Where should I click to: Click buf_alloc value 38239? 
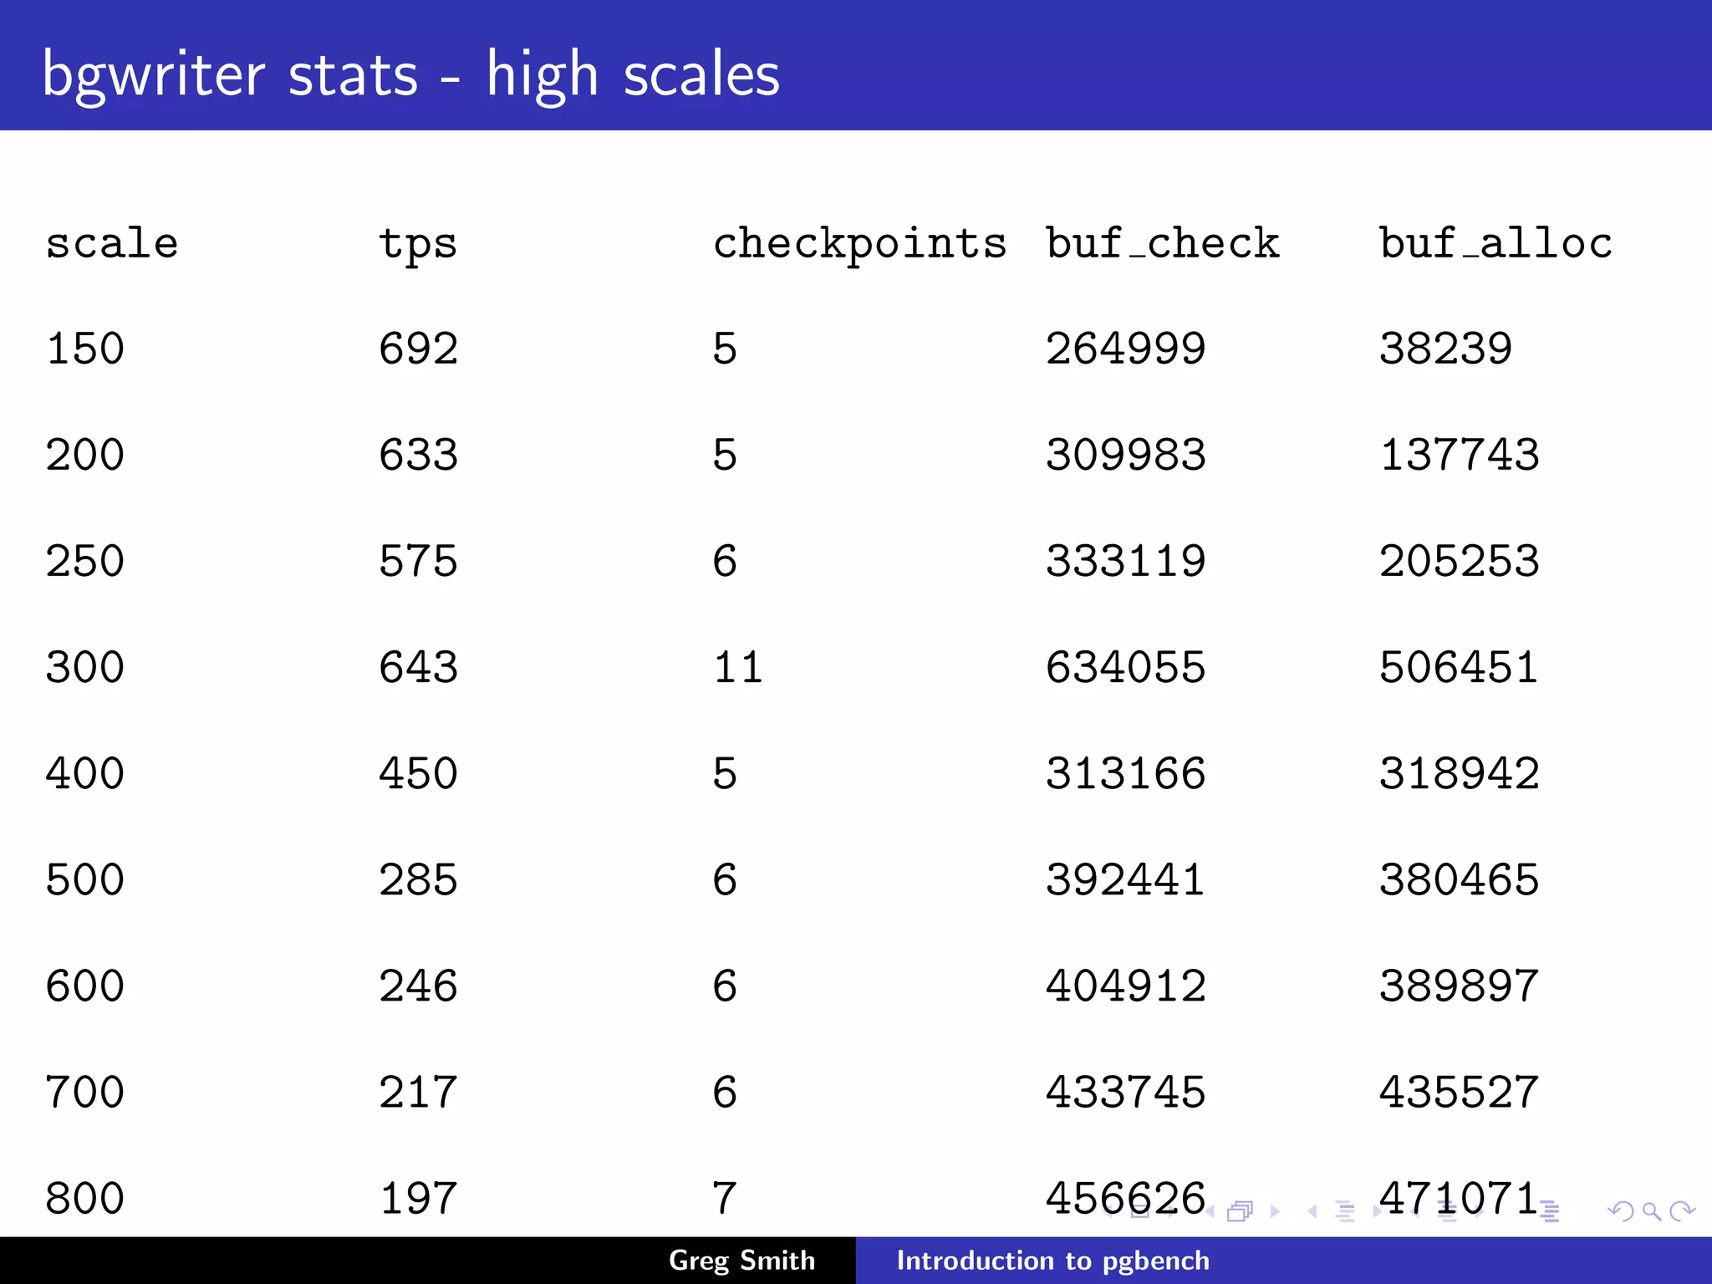pyautogui.click(x=1445, y=349)
